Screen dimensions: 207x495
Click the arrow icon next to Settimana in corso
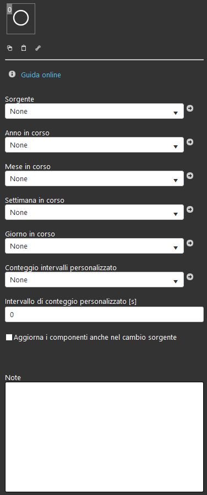[x=190, y=209]
